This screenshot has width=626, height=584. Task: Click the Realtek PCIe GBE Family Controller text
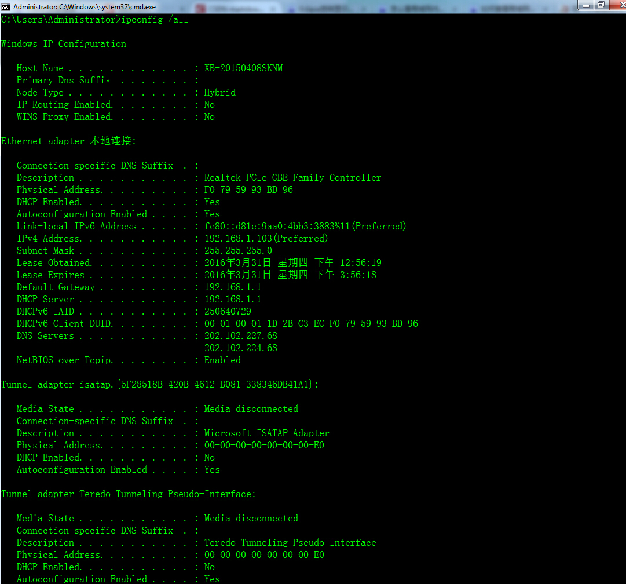293,178
